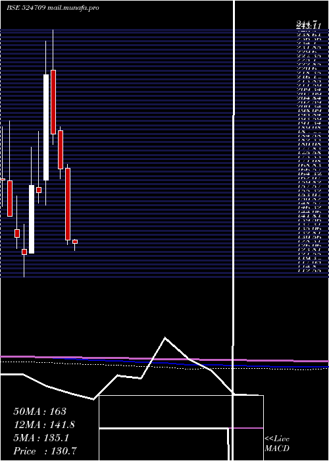Click the 204.84 price axis label
Screen dimensions: 329x461
(308, 97)
